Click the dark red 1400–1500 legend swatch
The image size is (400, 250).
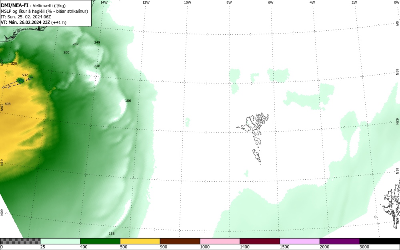(260, 241)
